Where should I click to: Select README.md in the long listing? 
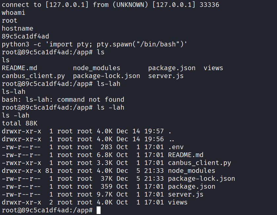(185, 155)
